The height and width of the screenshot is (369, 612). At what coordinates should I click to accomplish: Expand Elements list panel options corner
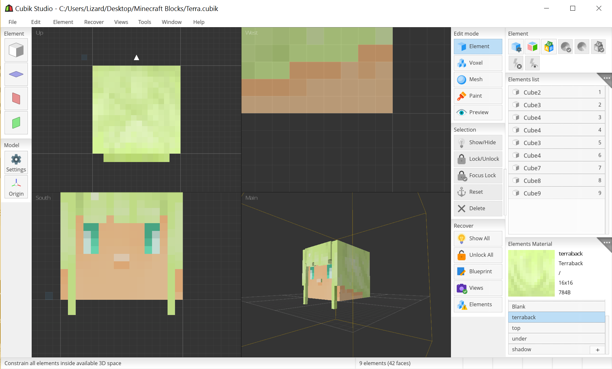click(x=606, y=78)
